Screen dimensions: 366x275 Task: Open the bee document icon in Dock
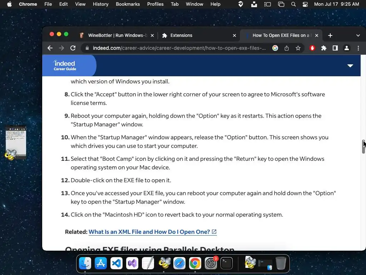(250, 262)
